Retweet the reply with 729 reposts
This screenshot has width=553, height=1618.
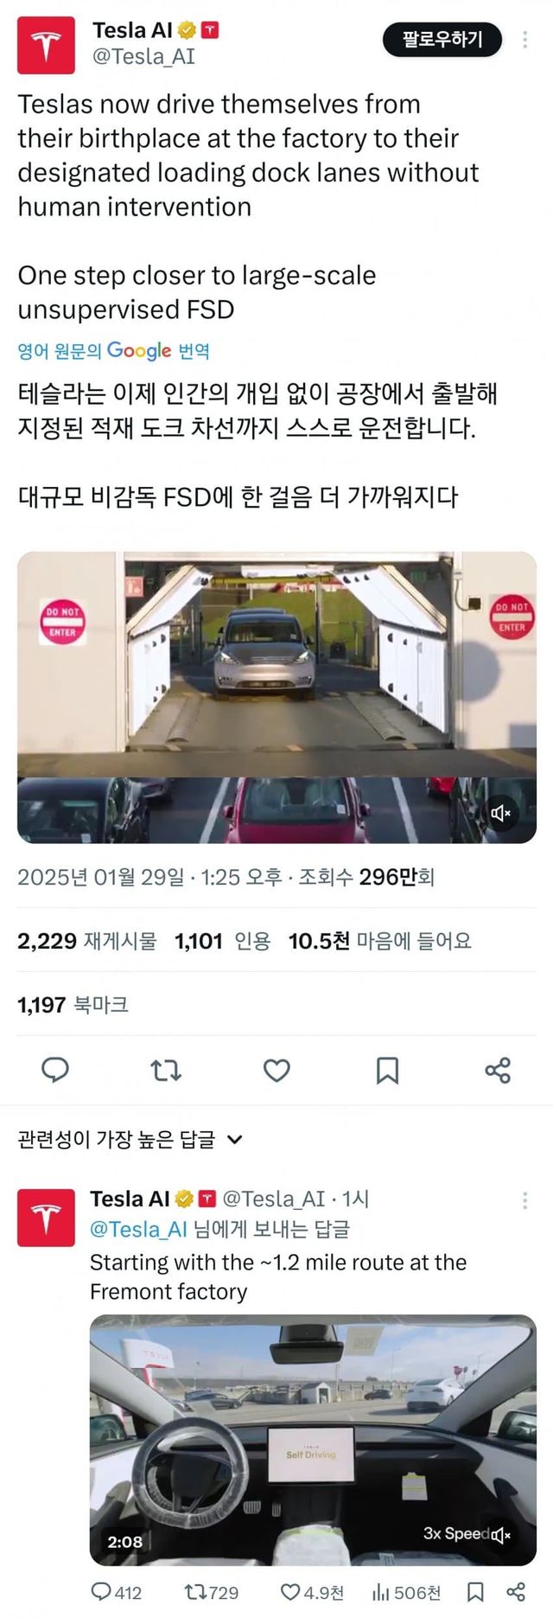coord(212,1592)
